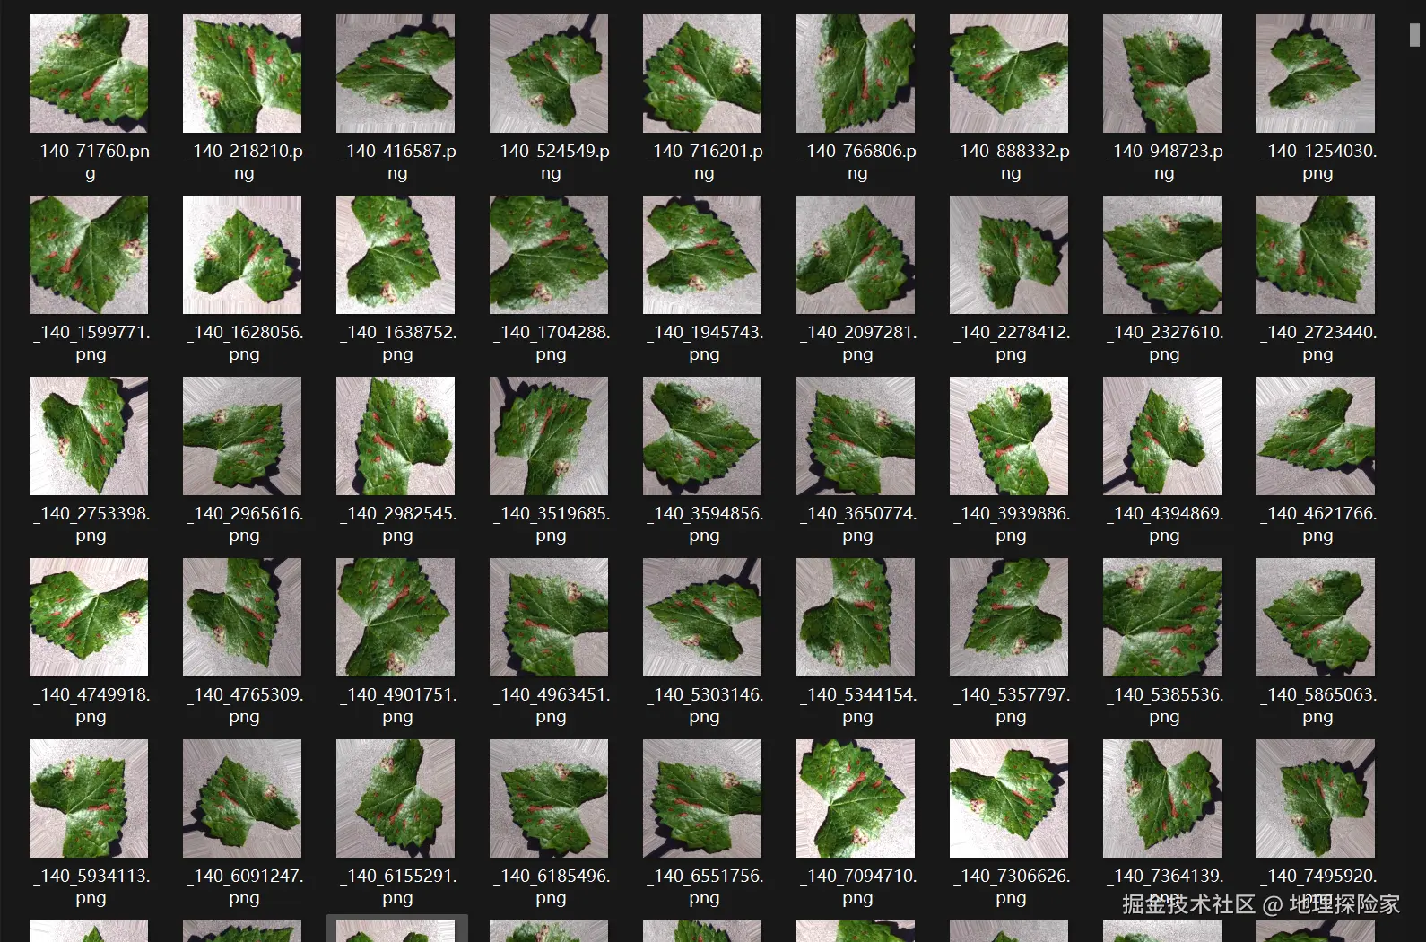Click the file name _140_4901751.png
Viewport: 1426px width, 942px height.
[397, 706]
